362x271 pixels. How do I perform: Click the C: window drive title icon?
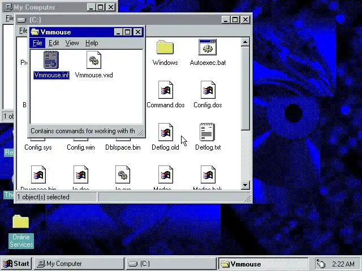[21, 20]
